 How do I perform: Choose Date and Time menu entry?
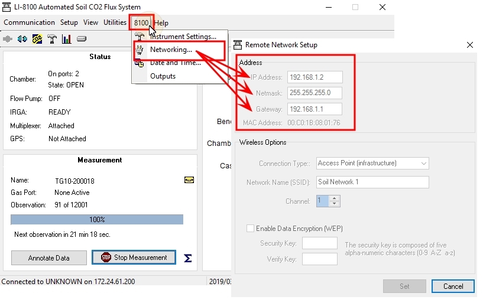tap(180, 63)
